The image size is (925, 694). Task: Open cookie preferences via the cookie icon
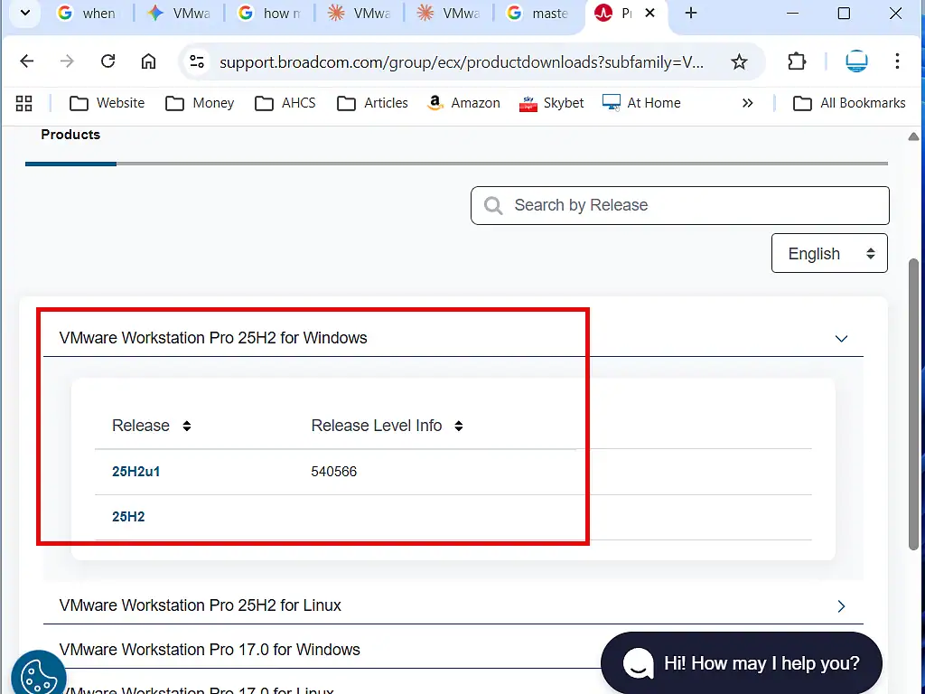[x=38, y=673]
